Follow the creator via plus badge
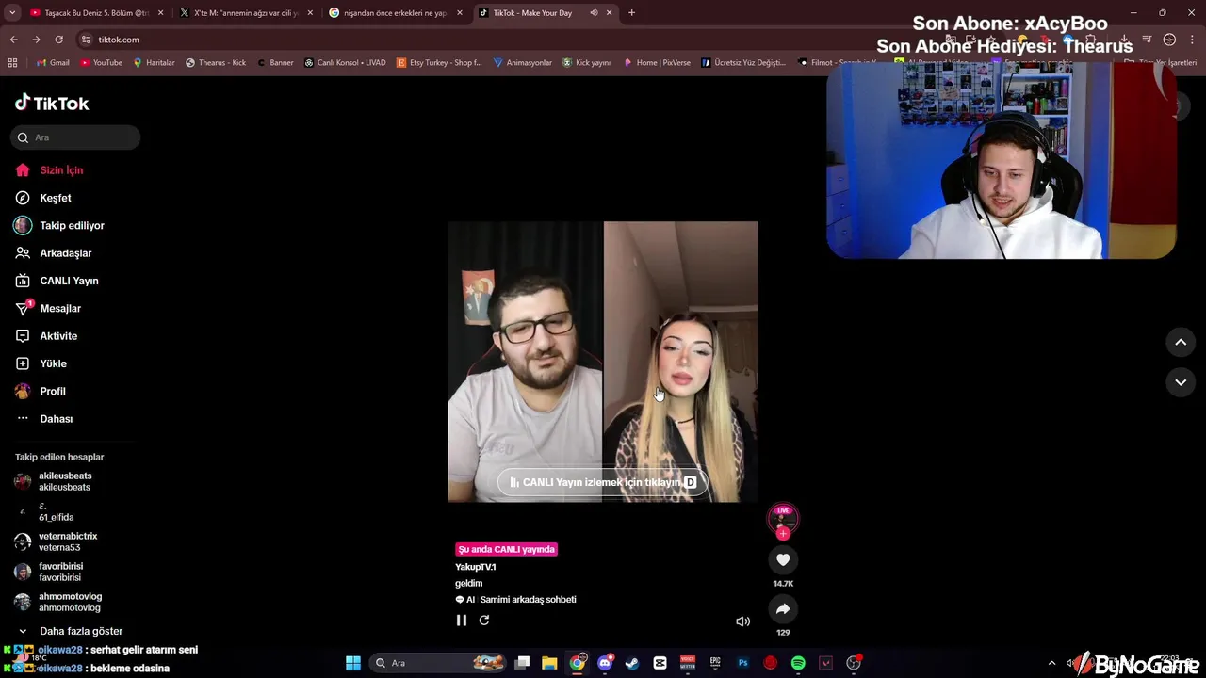Viewport: 1206px width, 678px height. pos(783,534)
